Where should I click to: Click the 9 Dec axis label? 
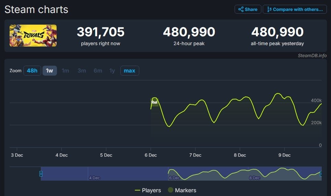click(x=284, y=155)
